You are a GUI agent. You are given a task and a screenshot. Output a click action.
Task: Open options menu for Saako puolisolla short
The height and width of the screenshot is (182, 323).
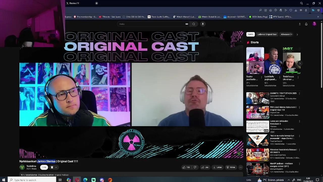261,77
